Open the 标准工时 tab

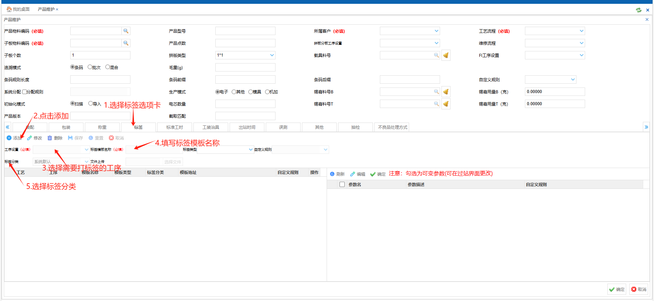[175, 127]
